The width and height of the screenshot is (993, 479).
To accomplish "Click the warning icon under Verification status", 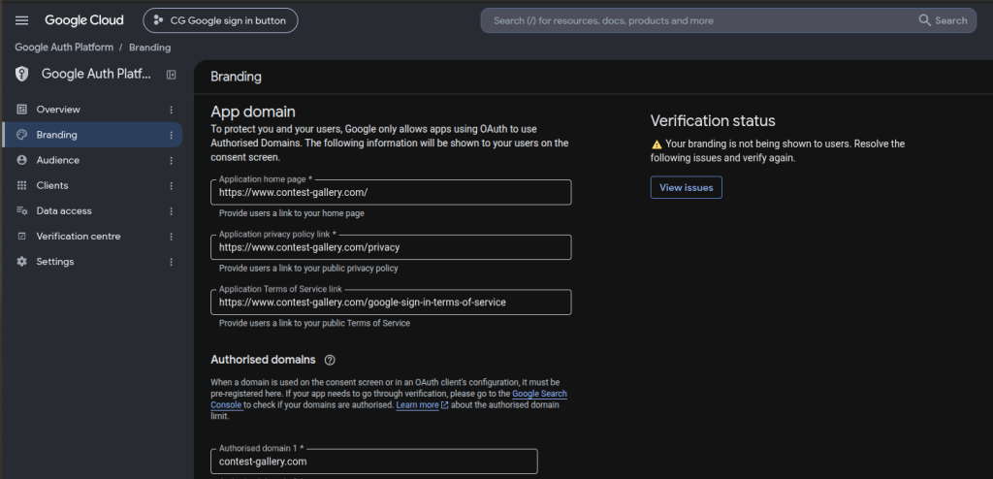I will tap(657, 144).
